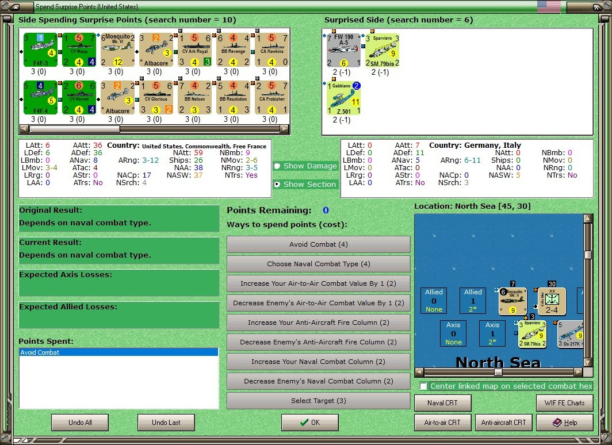Select the CV Wasp carrier counter
Screen dimensions: 612x445
(x=79, y=50)
